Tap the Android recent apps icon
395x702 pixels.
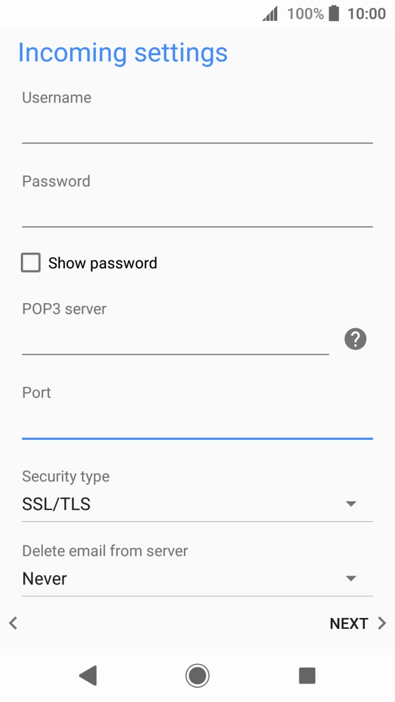point(306,674)
